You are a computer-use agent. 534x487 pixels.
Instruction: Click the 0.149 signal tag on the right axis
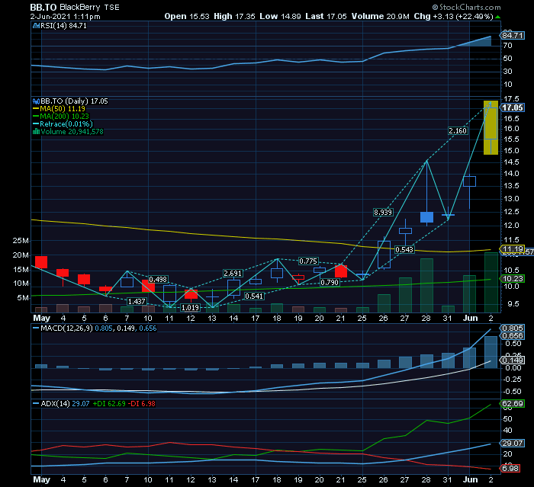512,360
